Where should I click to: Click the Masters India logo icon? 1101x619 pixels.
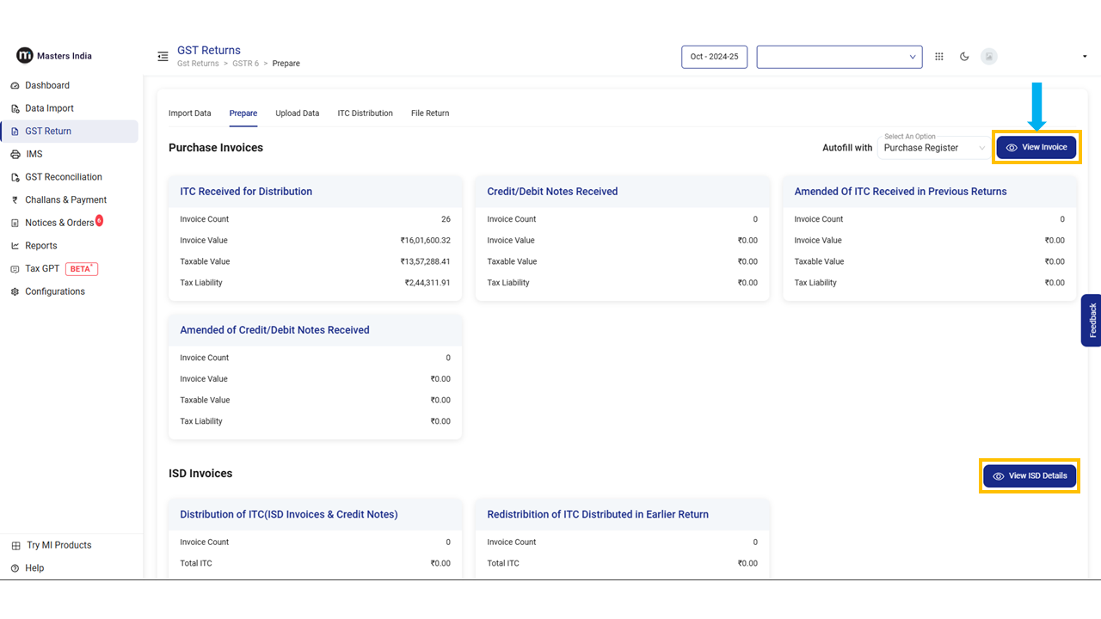pos(24,56)
